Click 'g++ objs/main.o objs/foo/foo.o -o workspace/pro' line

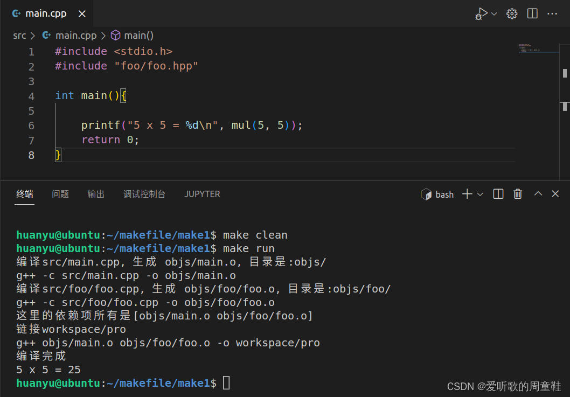tap(168, 343)
